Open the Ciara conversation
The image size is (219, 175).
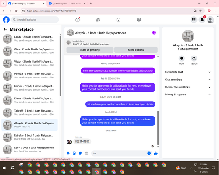coord(29,51)
